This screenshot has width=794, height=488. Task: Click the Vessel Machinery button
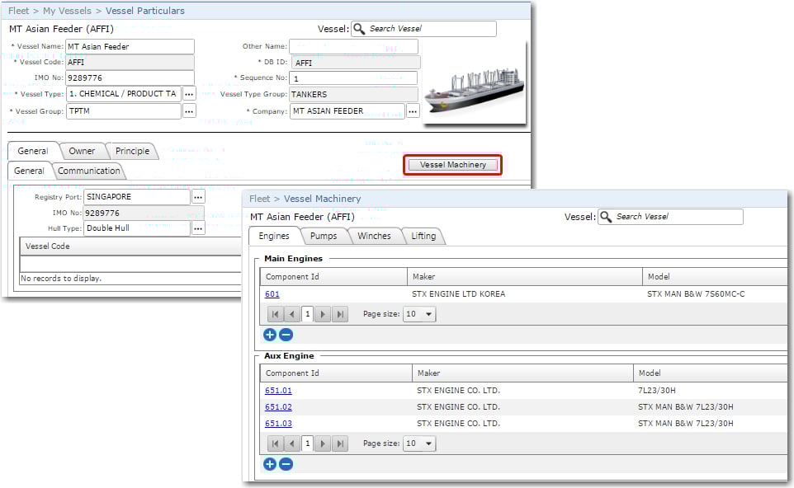click(x=452, y=165)
